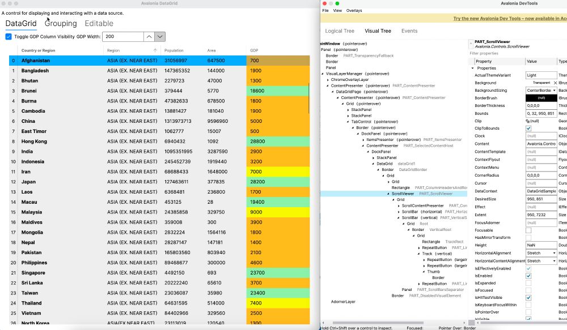Toggle the IsFocused property checkbox

coord(528,290)
